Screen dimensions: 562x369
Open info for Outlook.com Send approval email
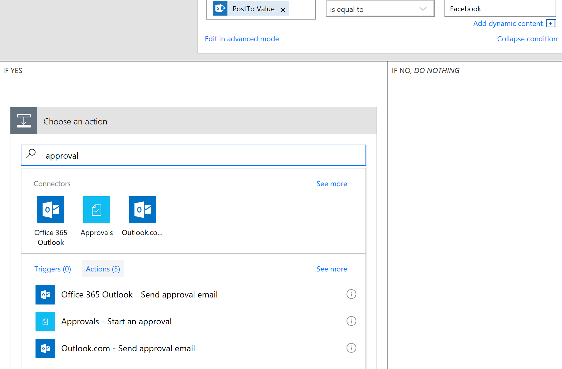(351, 348)
